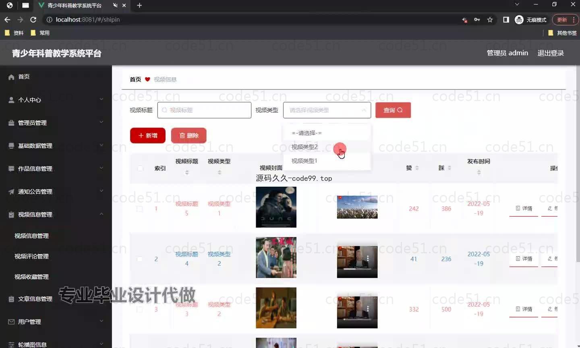Open 详情 for row 1
Image resolution: width=580 pixels, height=348 pixels.
click(524, 209)
